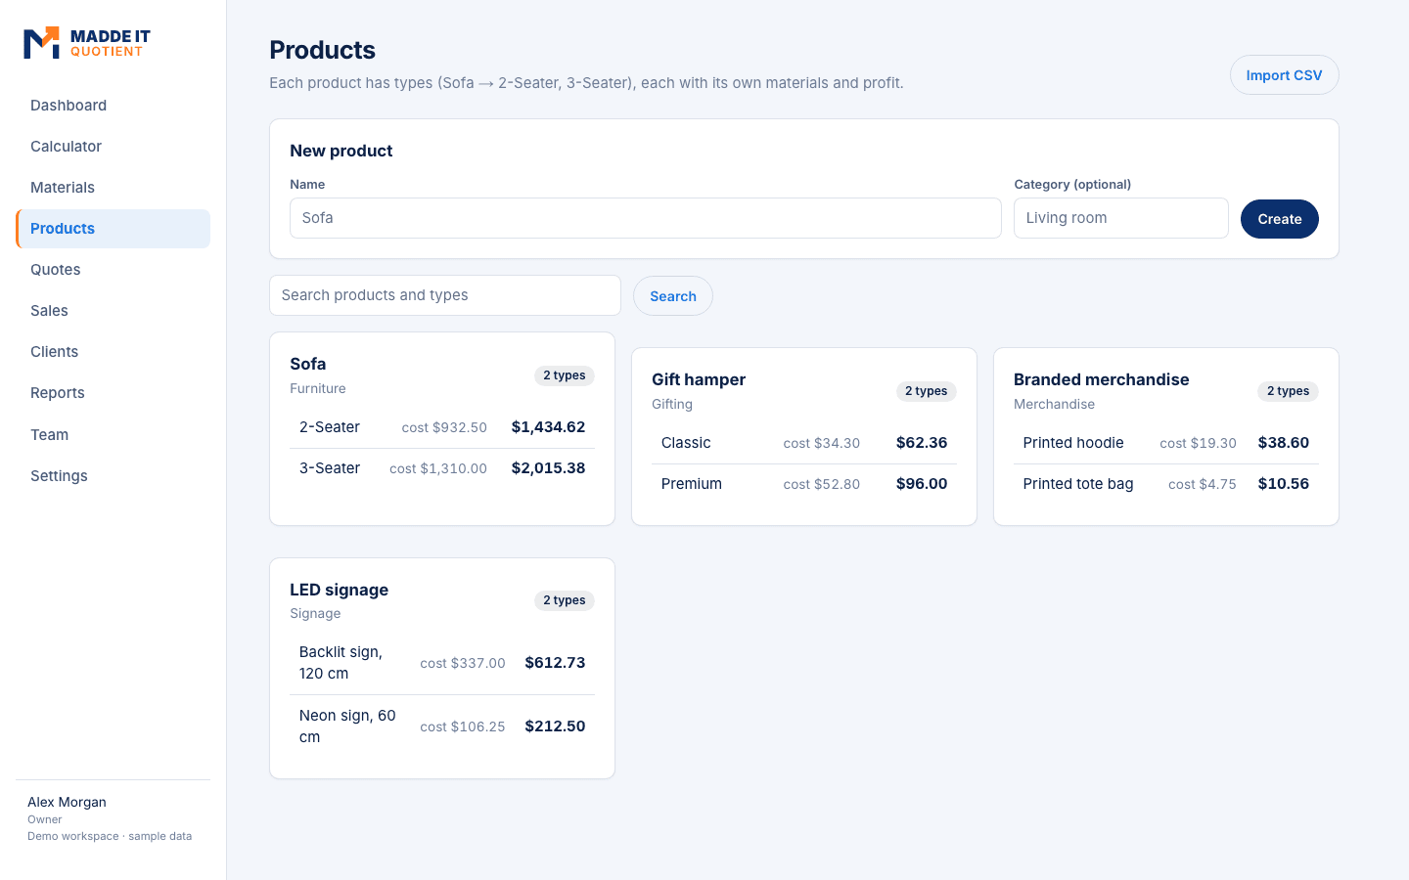Screen dimensions: 1409x880
Task: Open the Sales page
Action: (x=113, y=311)
